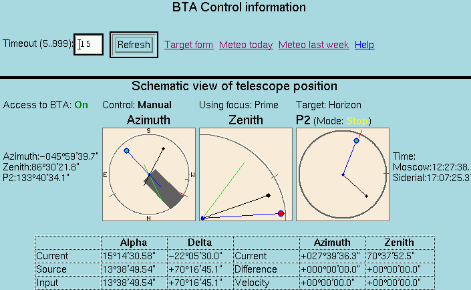Screen dimensions: 471x290
Task: Click the Difference Azimuth value
Action: (331, 269)
